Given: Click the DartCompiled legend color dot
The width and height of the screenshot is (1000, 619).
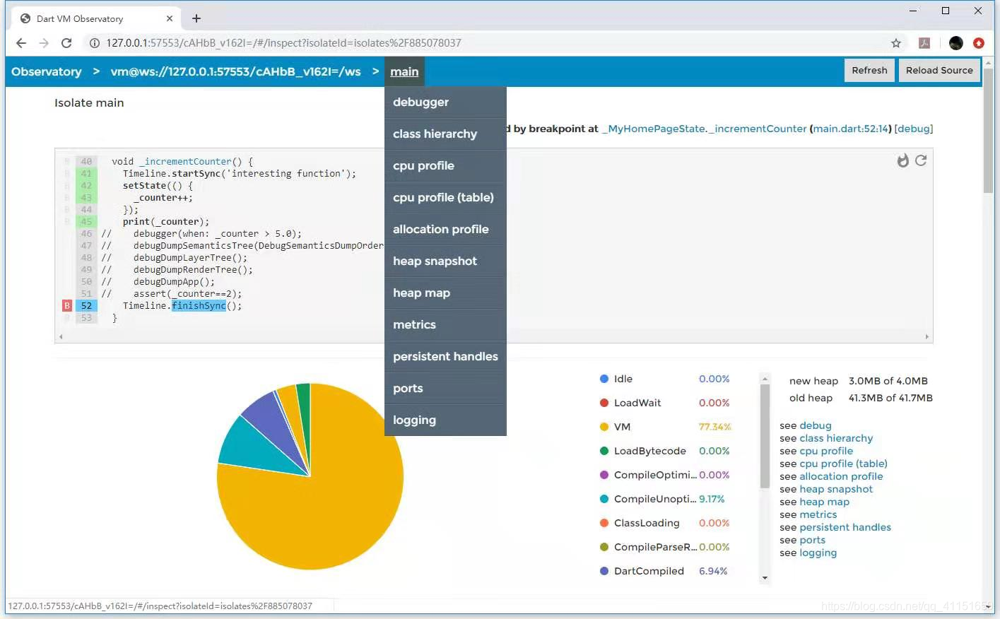Looking at the screenshot, I should click(604, 571).
